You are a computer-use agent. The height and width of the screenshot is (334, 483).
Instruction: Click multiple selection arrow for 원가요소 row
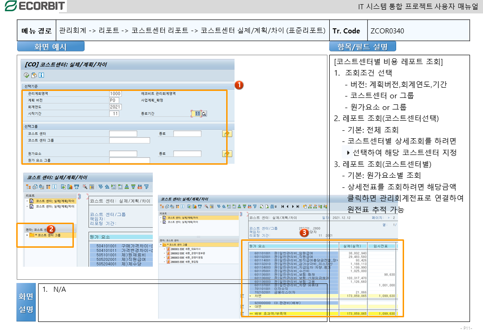(x=227, y=154)
